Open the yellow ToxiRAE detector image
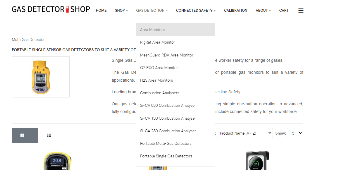Image resolution: width=341 pixels, height=170 pixels. point(41,77)
